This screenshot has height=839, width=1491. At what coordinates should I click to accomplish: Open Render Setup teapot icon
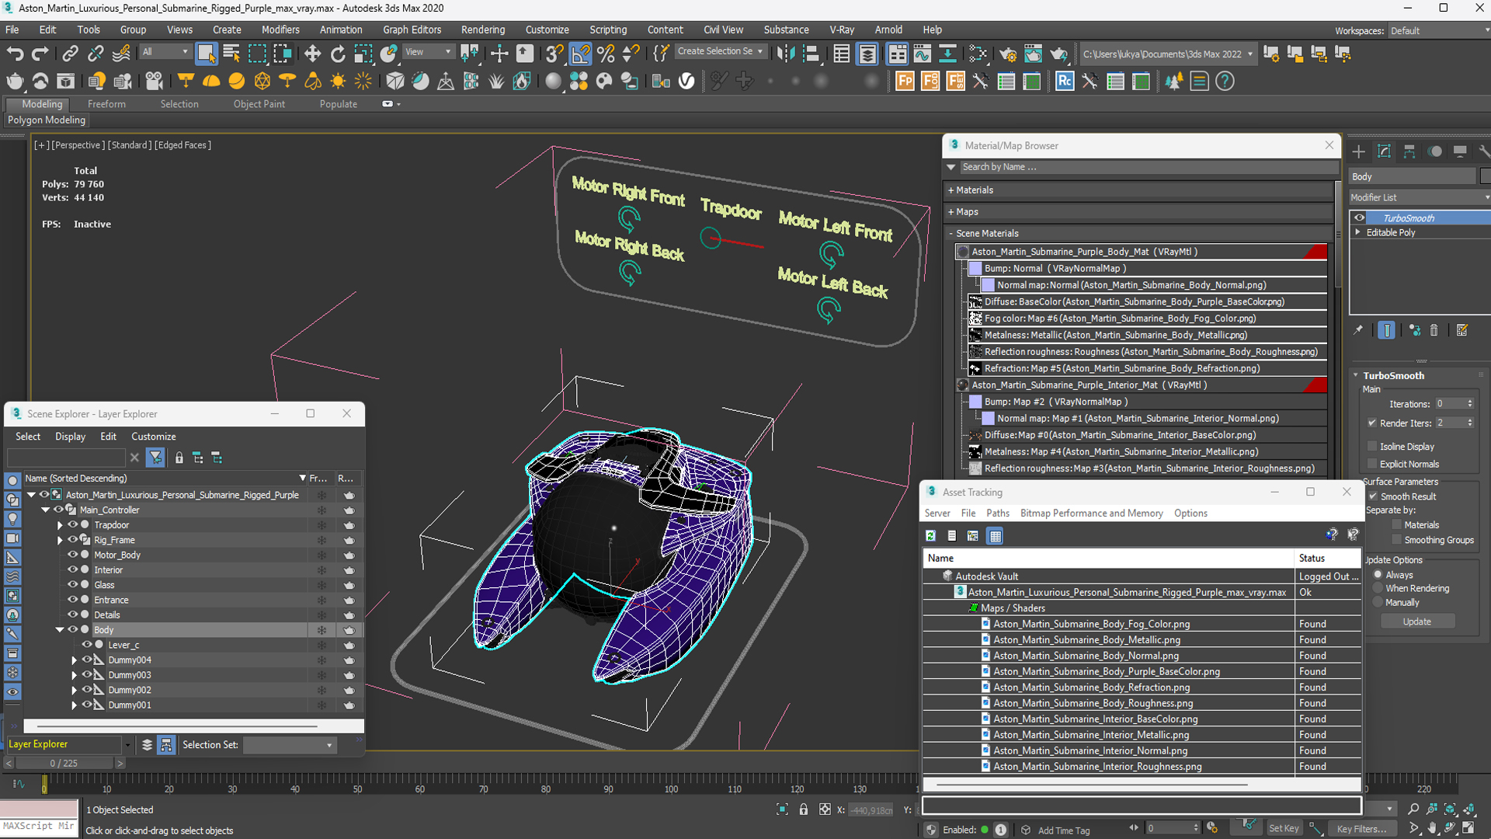[x=1008, y=54]
